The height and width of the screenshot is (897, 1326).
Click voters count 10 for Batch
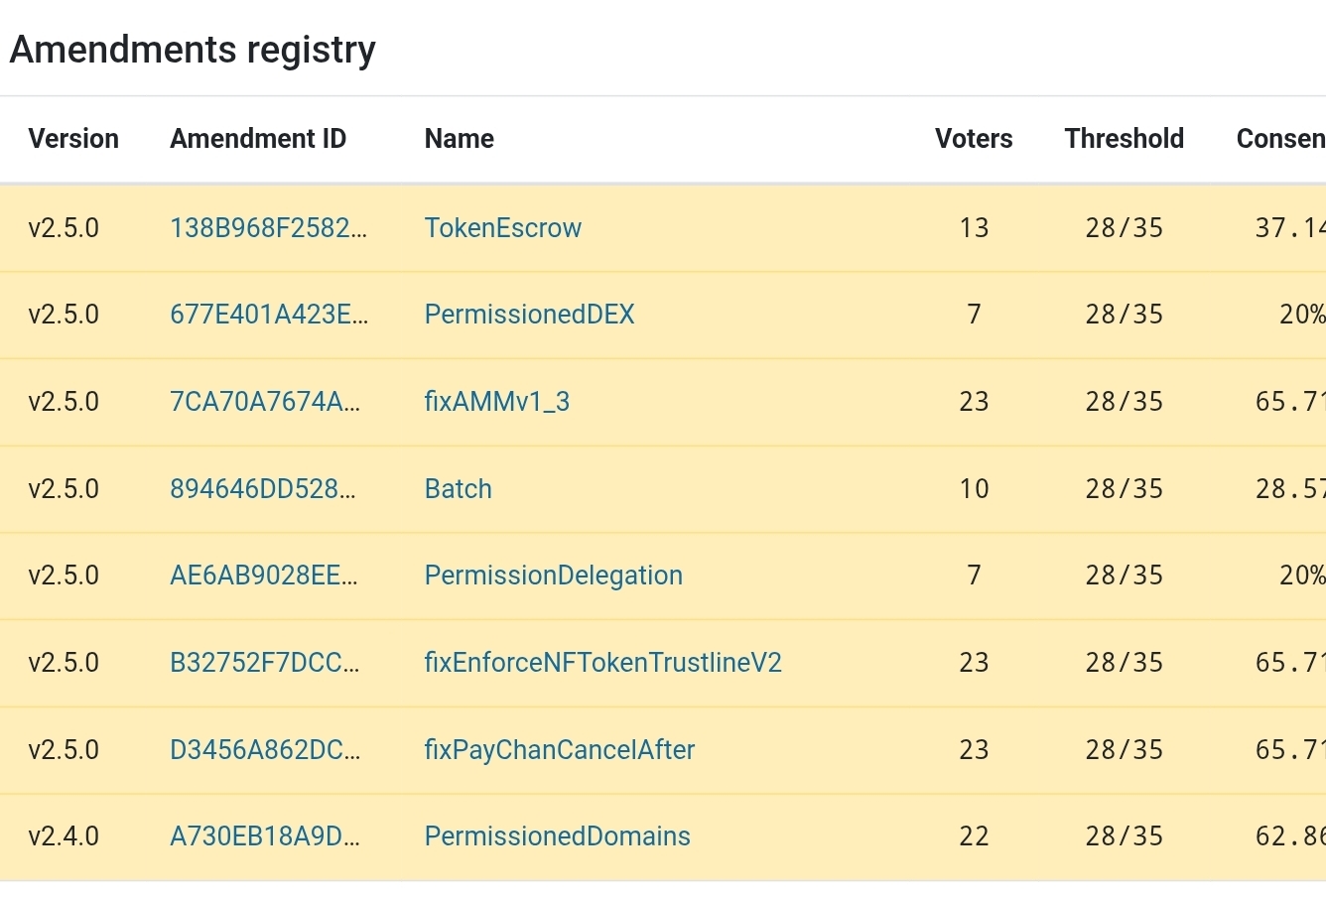click(x=974, y=489)
